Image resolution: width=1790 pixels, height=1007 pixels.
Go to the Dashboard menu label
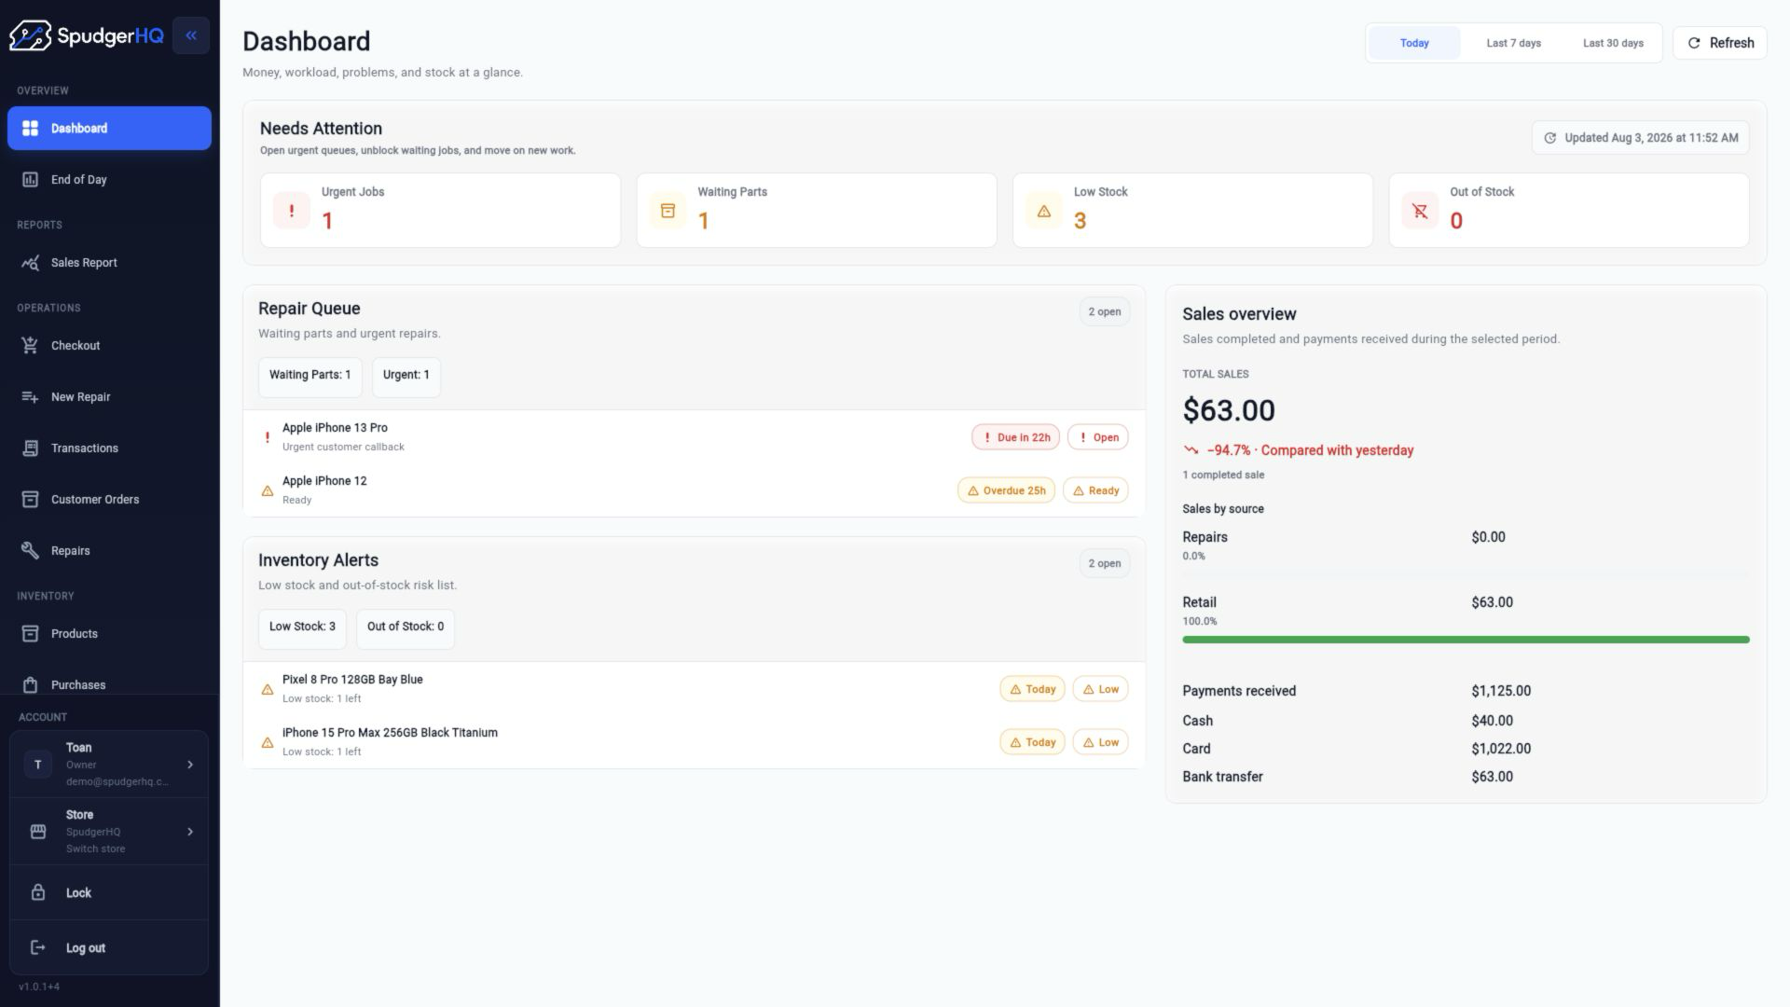coord(79,128)
